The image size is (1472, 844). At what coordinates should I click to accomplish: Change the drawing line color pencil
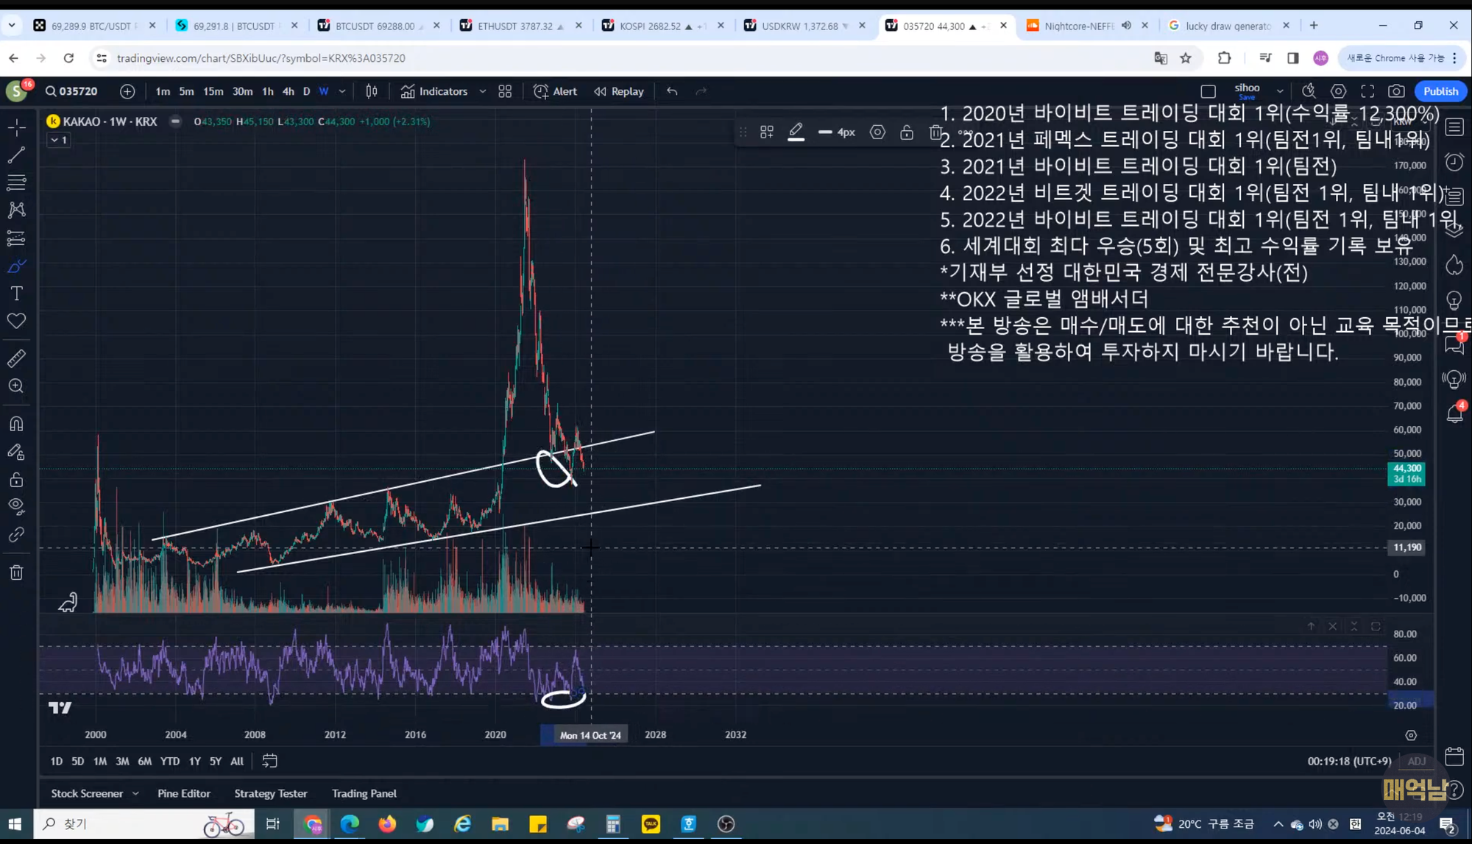point(796,132)
